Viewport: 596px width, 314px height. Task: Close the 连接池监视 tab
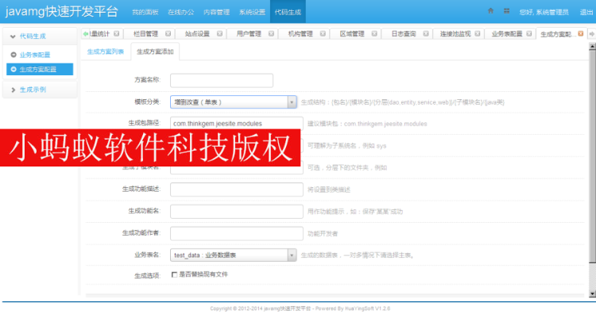pyautogui.click(x=478, y=34)
